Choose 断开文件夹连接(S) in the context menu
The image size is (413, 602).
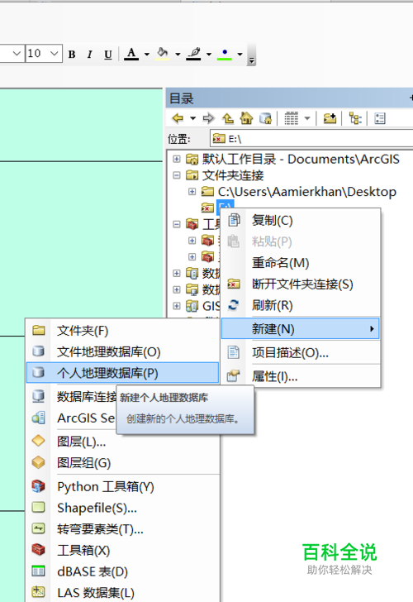(301, 284)
